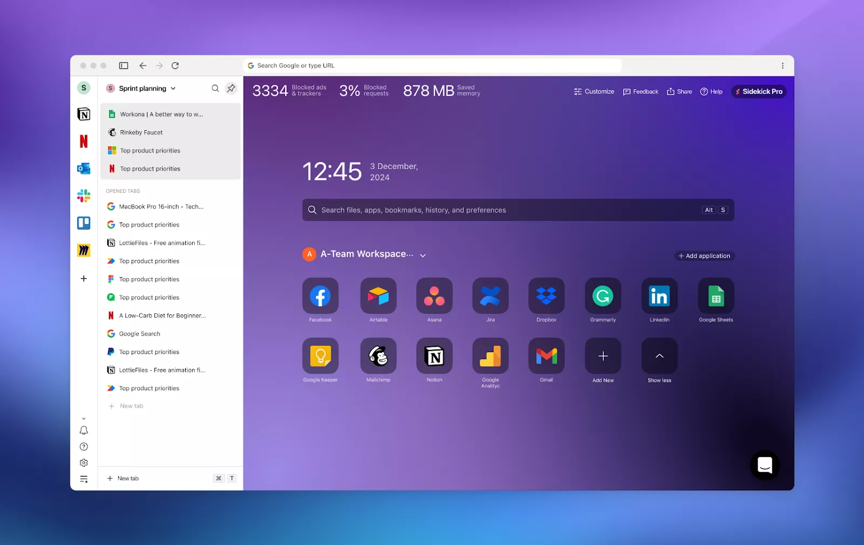864x545 pixels.
Task: Open the Miro sidebar app
Action: [84, 251]
